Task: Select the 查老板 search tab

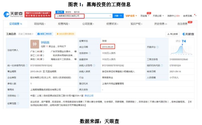Action: pyautogui.click(x=68, y=12)
